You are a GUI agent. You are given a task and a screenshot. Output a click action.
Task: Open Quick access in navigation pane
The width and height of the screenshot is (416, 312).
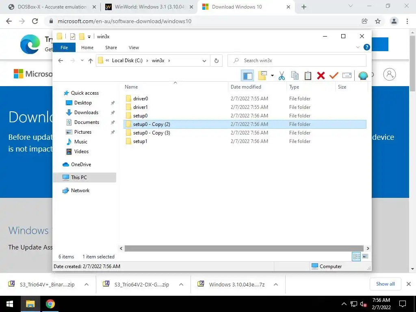84,93
